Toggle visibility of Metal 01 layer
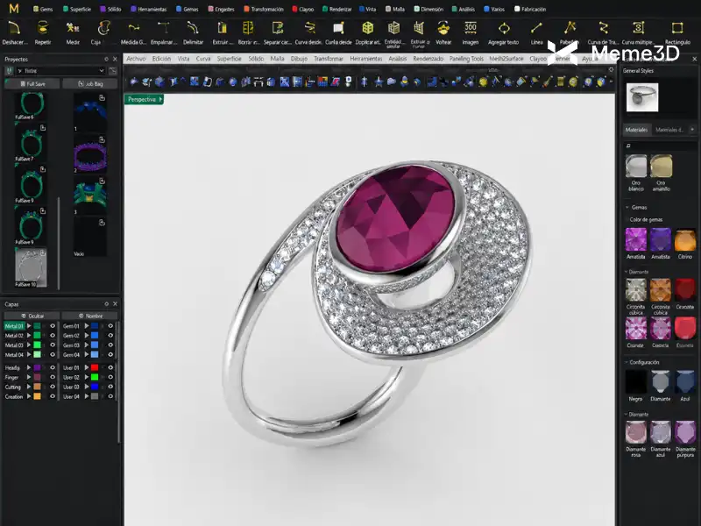 point(53,326)
